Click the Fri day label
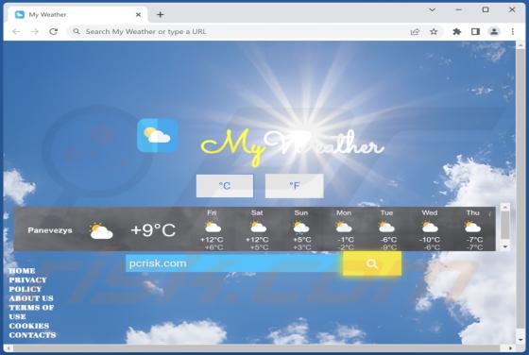The width and height of the screenshot is (529, 355). (212, 213)
